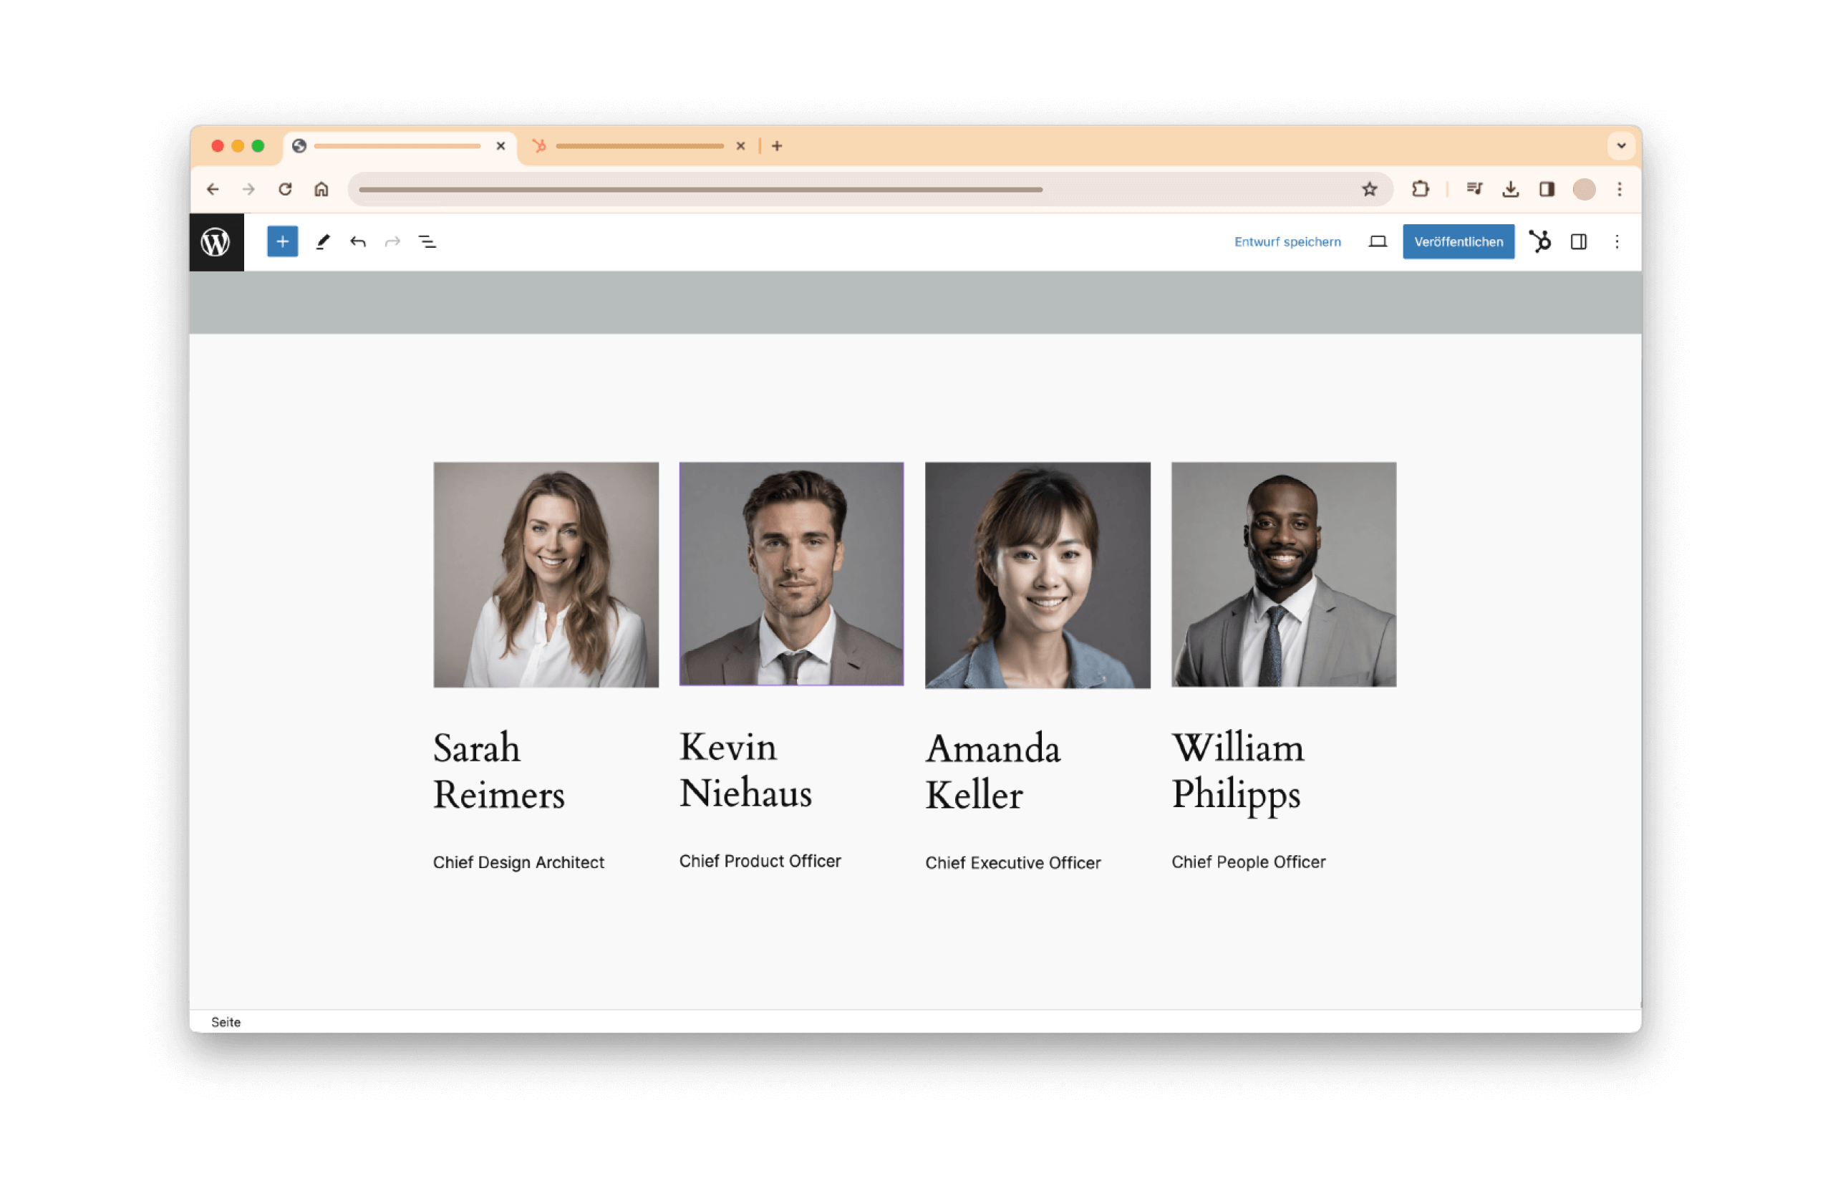
Task: Click the Settings sidebar toggle icon
Action: (1577, 242)
